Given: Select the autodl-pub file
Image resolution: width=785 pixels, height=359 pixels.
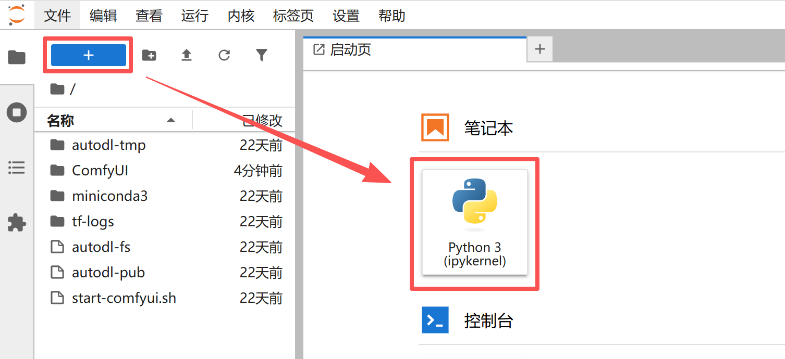Looking at the screenshot, I should (165, 272).
